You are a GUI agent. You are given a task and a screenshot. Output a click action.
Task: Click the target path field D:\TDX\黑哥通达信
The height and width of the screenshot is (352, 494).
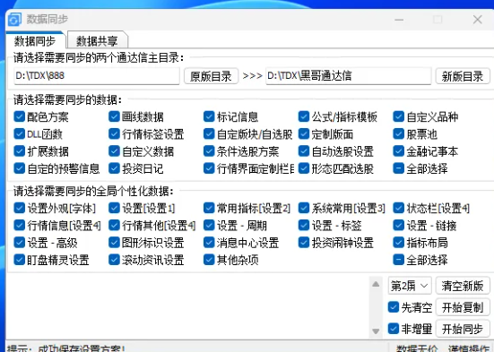[x=348, y=76]
